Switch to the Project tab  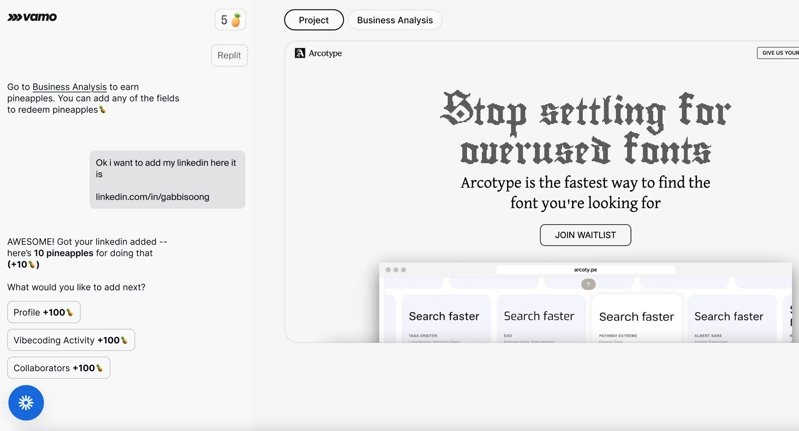point(314,20)
